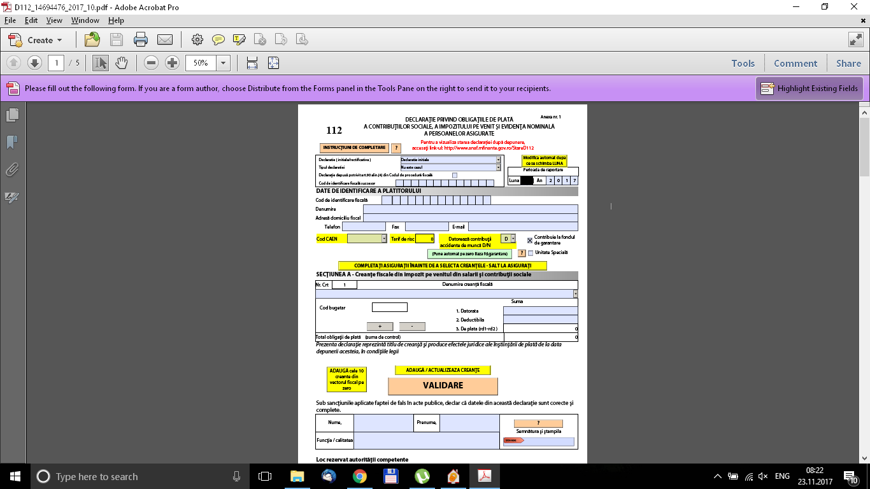This screenshot has width=870, height=489.
Task: Open Attachments paperclip panel
Action: [x=12, y=169]
